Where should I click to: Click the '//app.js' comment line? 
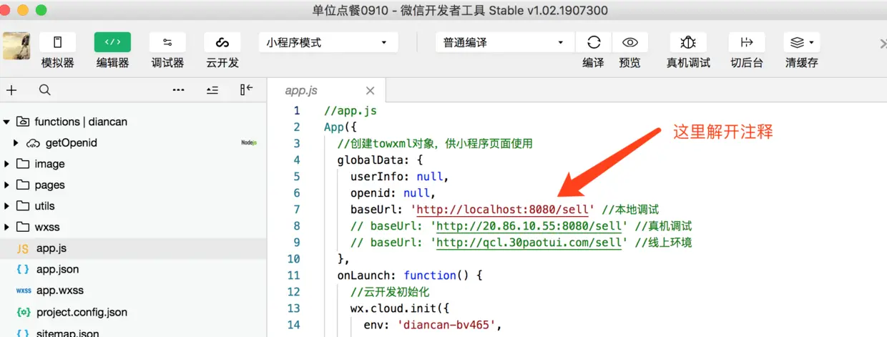click(350, 111)
